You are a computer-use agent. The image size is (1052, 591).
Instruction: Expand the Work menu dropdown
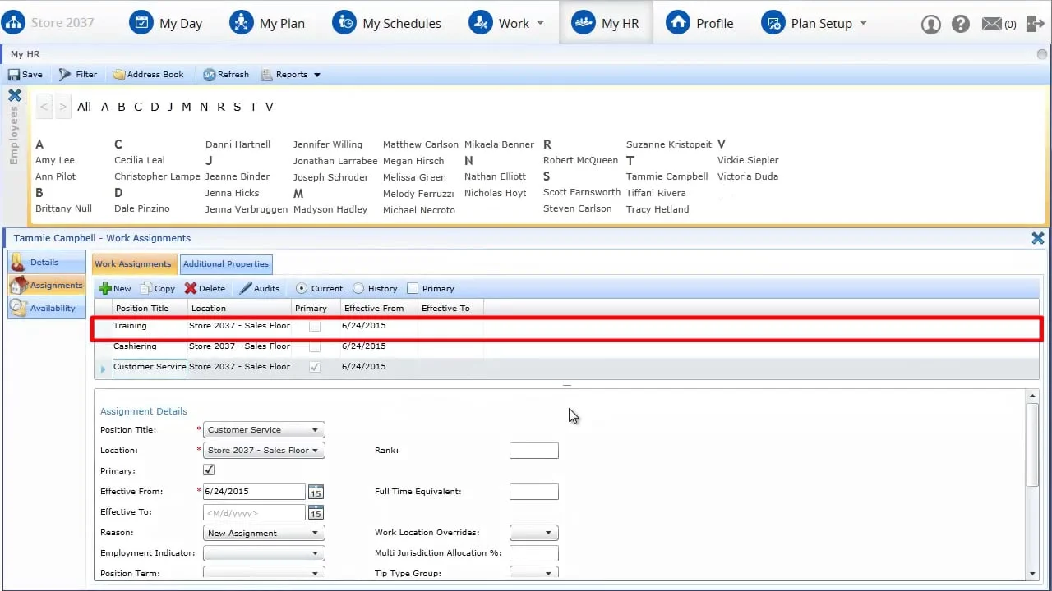tap(540, 23)
